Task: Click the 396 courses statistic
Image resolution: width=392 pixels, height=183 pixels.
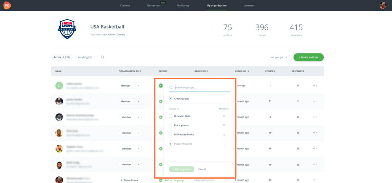Action: click(x=262, y=30)
